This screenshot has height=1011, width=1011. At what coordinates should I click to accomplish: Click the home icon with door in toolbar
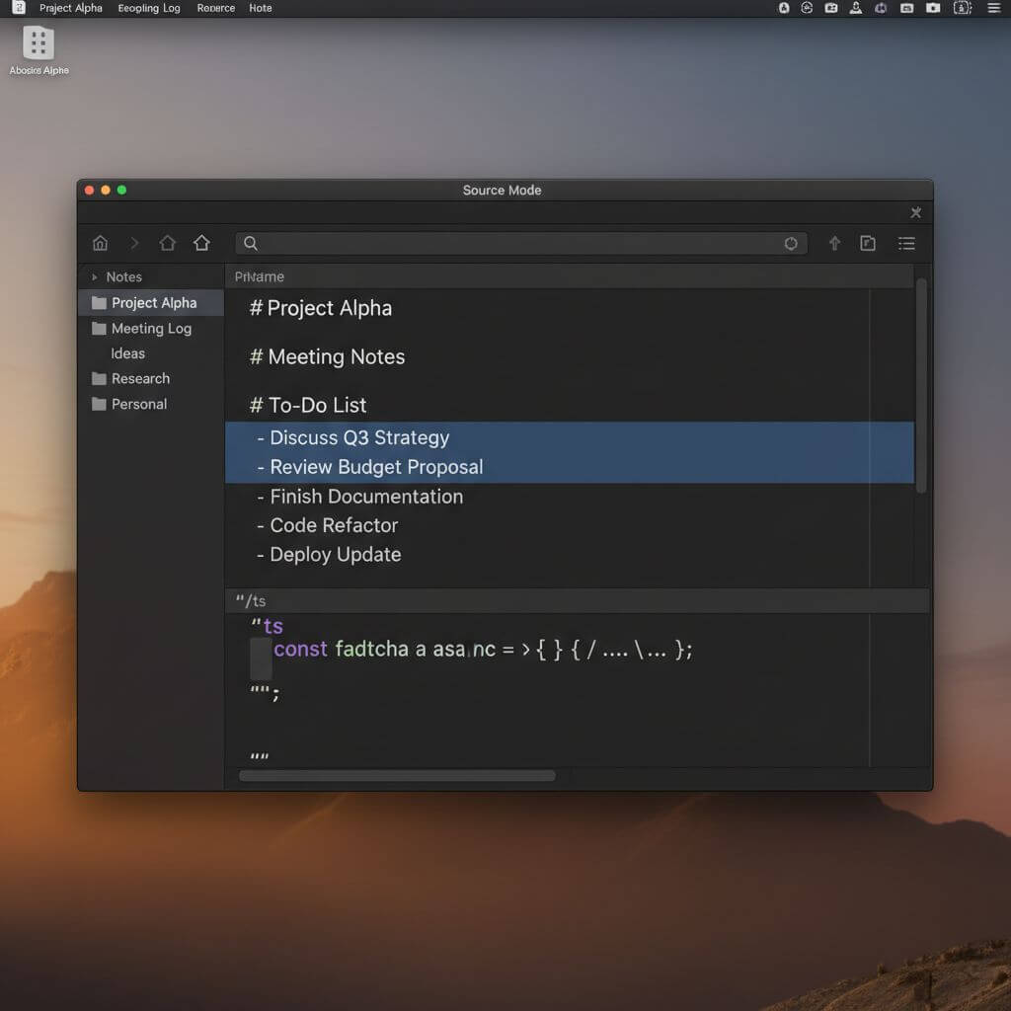[x=100, y=243]
